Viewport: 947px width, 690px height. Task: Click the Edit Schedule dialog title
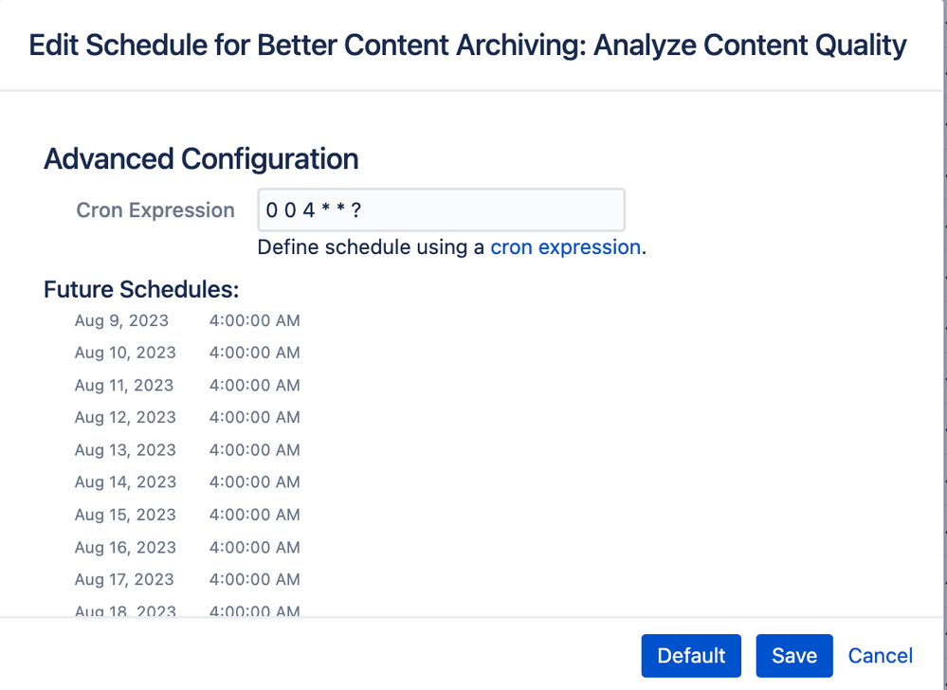pos(467,45)
